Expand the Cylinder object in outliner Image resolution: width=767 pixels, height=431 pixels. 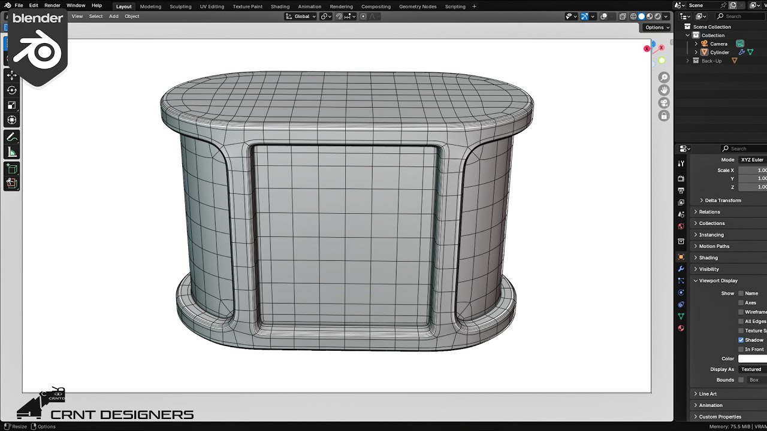[x=696, y=52]
